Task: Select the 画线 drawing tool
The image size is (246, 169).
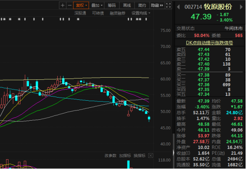Action: click(127, 5)
